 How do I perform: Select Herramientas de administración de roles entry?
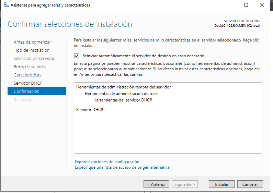coord(122,94)
